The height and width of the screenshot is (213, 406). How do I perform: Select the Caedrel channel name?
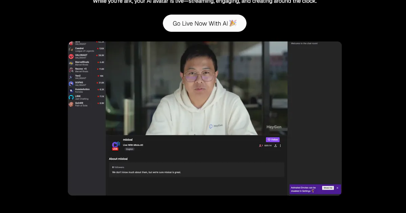pyautogui.click(x=79, y=48)
